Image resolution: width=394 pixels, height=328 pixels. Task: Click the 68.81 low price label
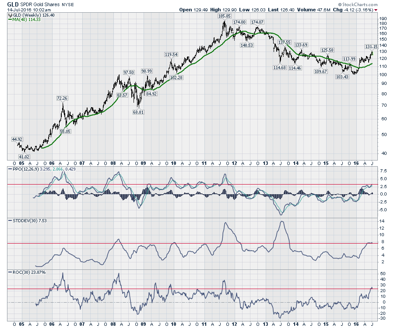(x=138, y=112)
